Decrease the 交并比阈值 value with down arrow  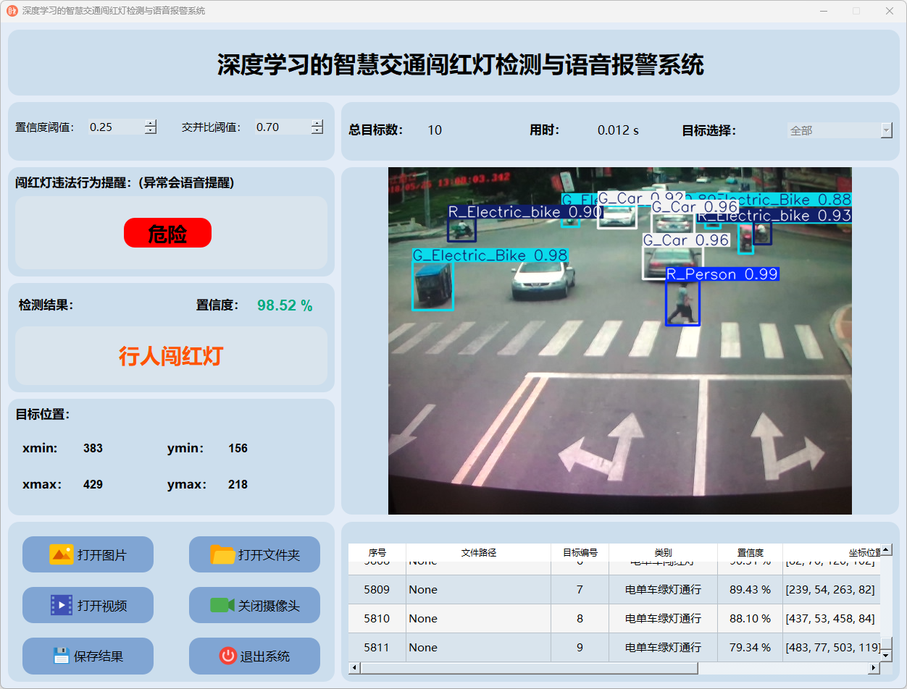click(317, 131)
